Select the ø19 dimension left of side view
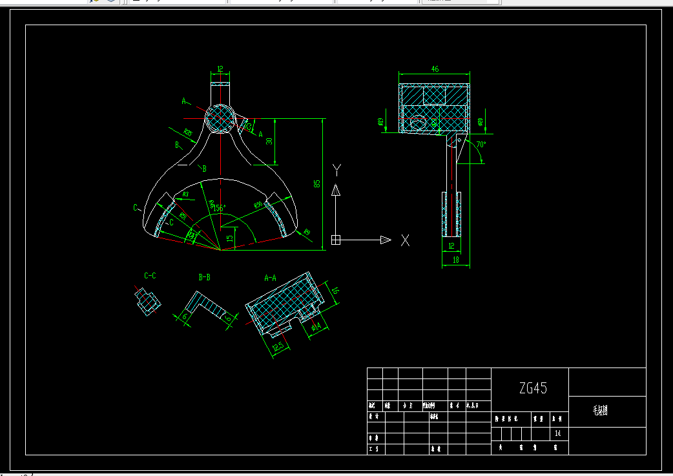The height and width of the screenshot is (476, 673). 380,122
